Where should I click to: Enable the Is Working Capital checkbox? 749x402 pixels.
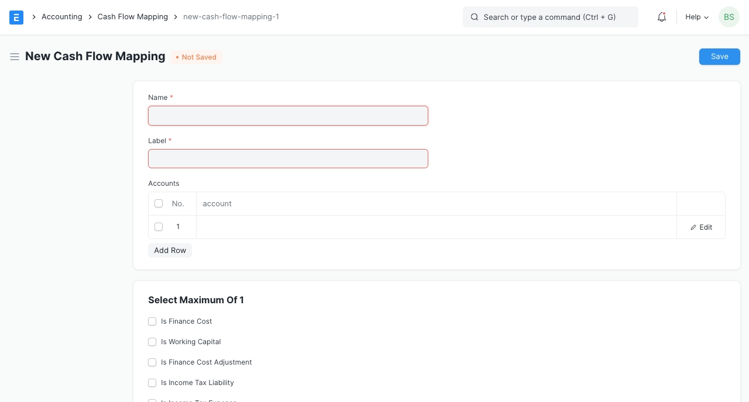point(152,342)
